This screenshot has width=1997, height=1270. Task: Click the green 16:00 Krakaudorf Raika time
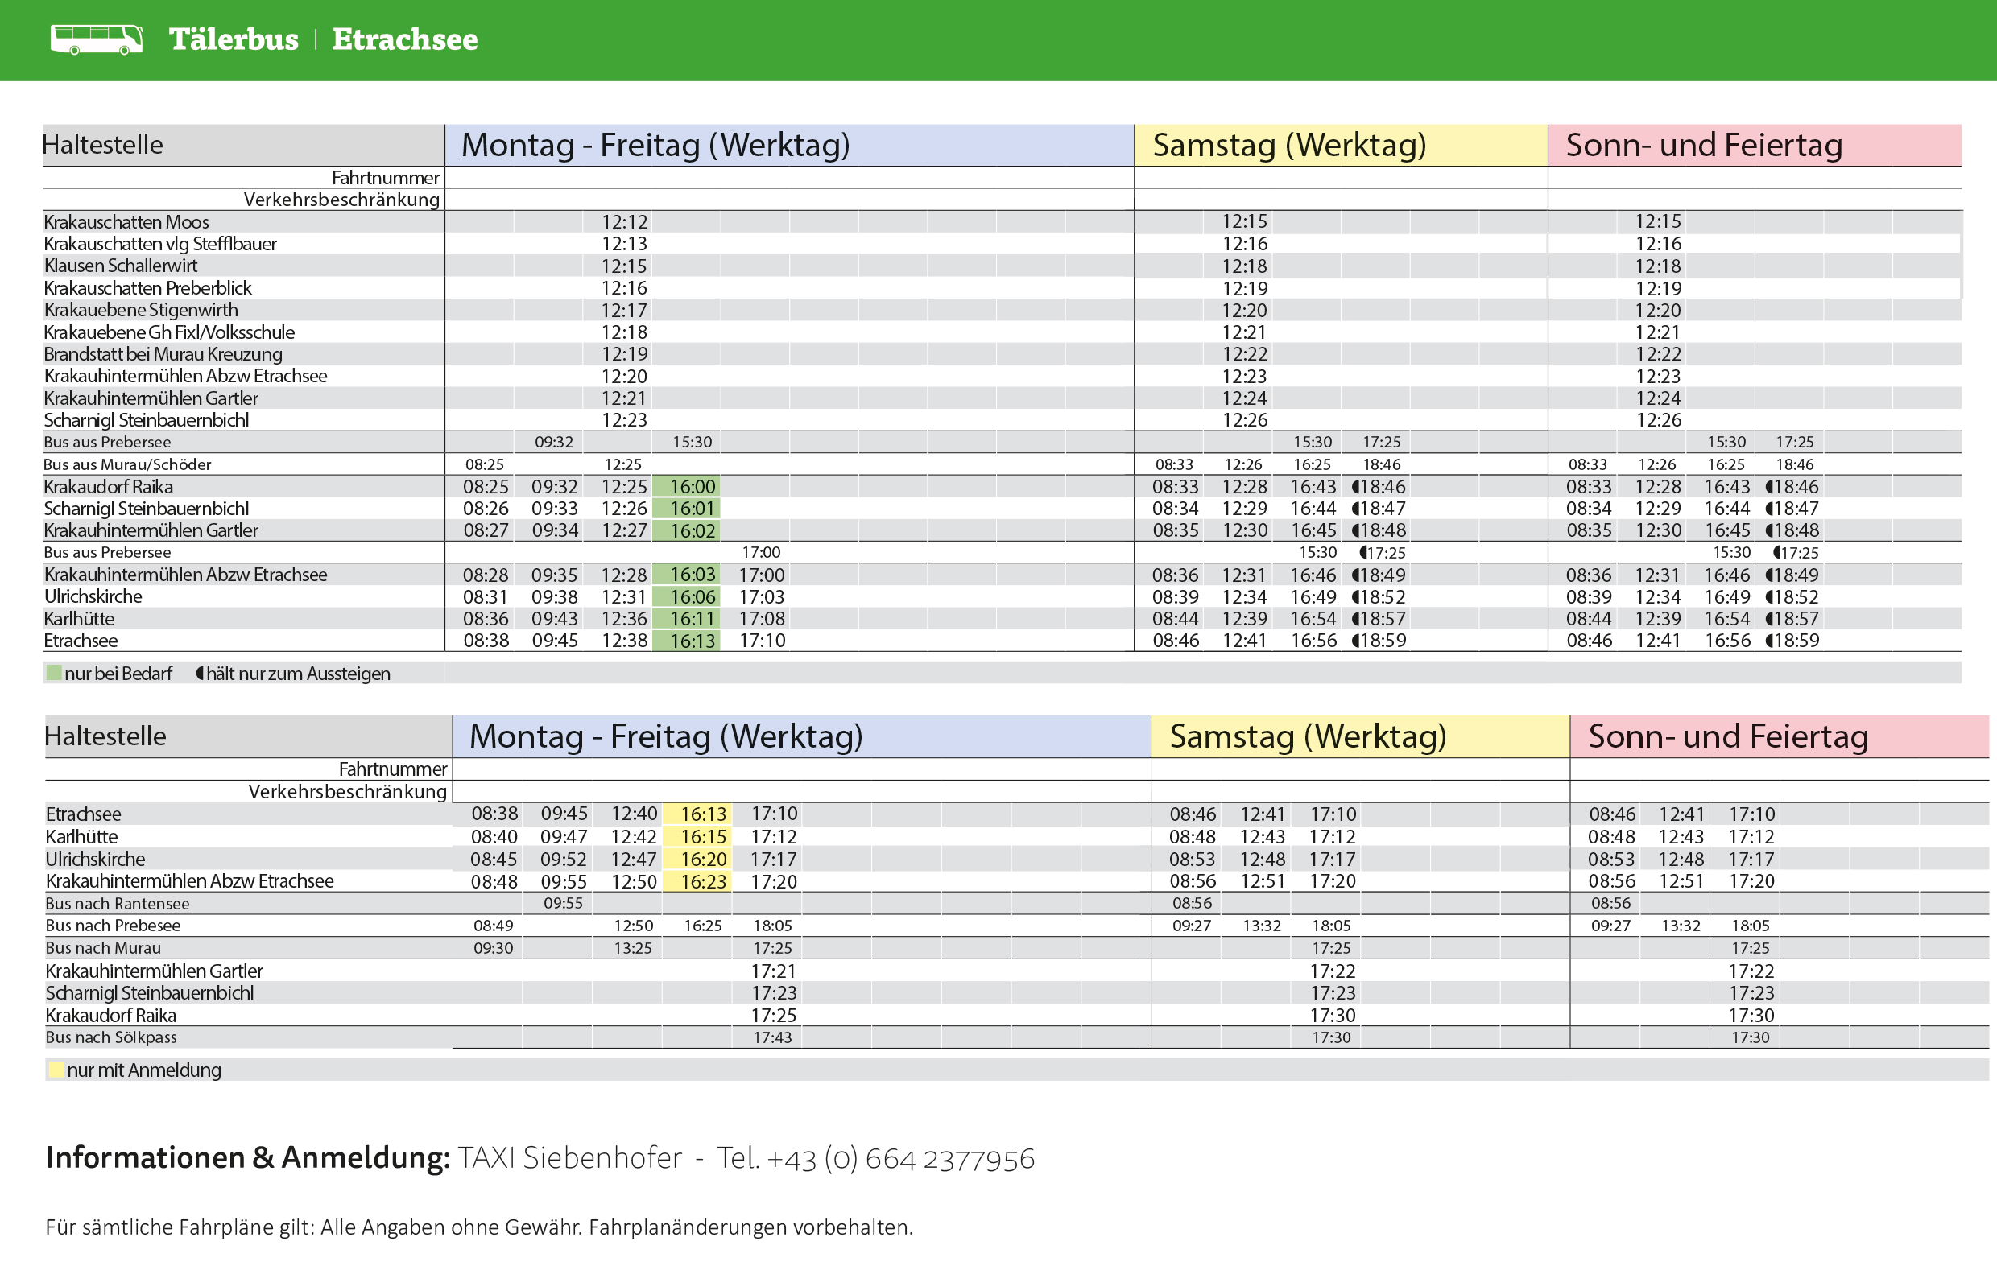(692, 487)
